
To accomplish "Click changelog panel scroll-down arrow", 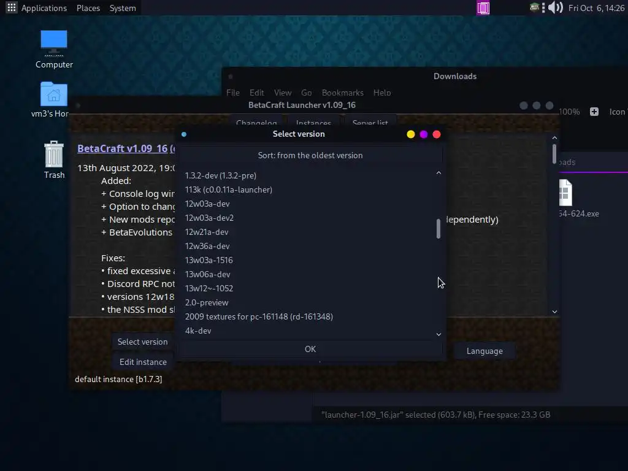I will (554, 312).
